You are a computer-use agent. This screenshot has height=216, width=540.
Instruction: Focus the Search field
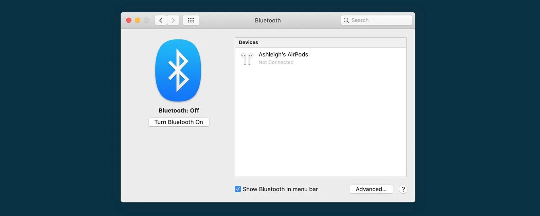pos(376,20)
